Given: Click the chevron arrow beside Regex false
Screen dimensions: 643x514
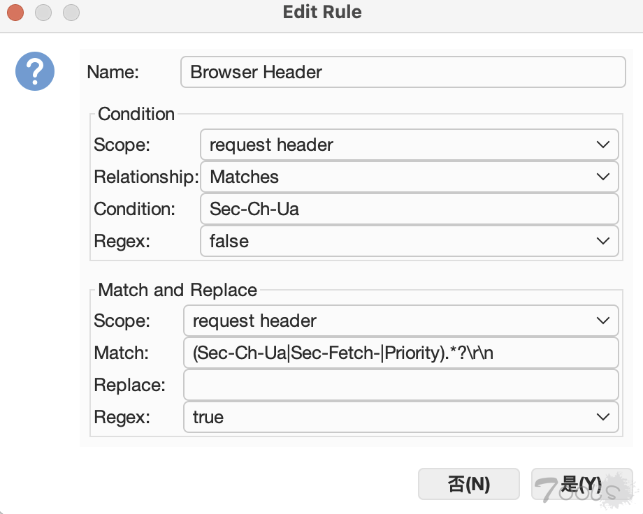Looking at the screenshot, I should (x=603, y=241).
